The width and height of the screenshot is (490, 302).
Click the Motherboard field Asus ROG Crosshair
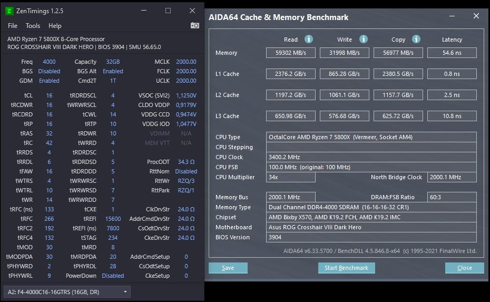point(371,227)
